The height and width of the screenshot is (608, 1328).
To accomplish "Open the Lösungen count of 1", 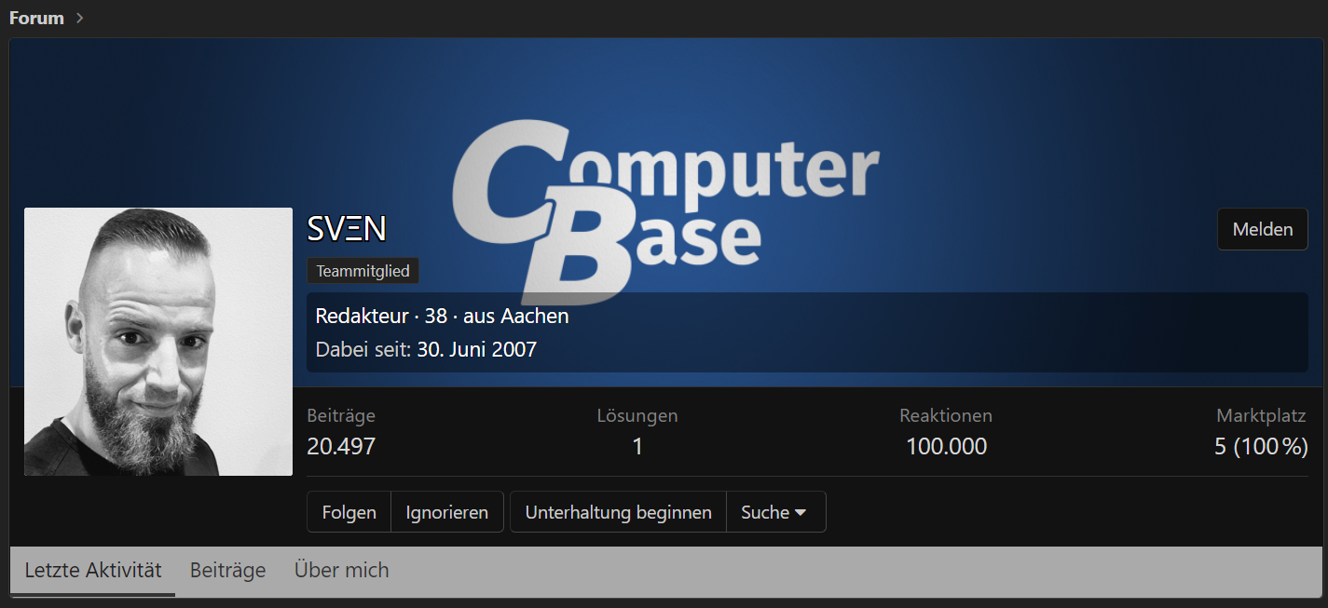I will point(637,446).
